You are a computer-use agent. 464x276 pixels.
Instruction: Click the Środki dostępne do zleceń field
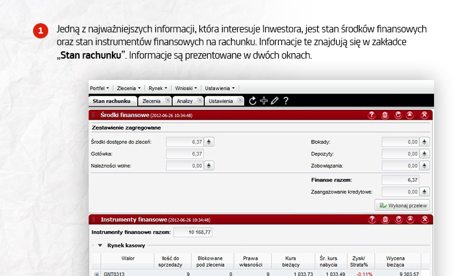[185, 142]
